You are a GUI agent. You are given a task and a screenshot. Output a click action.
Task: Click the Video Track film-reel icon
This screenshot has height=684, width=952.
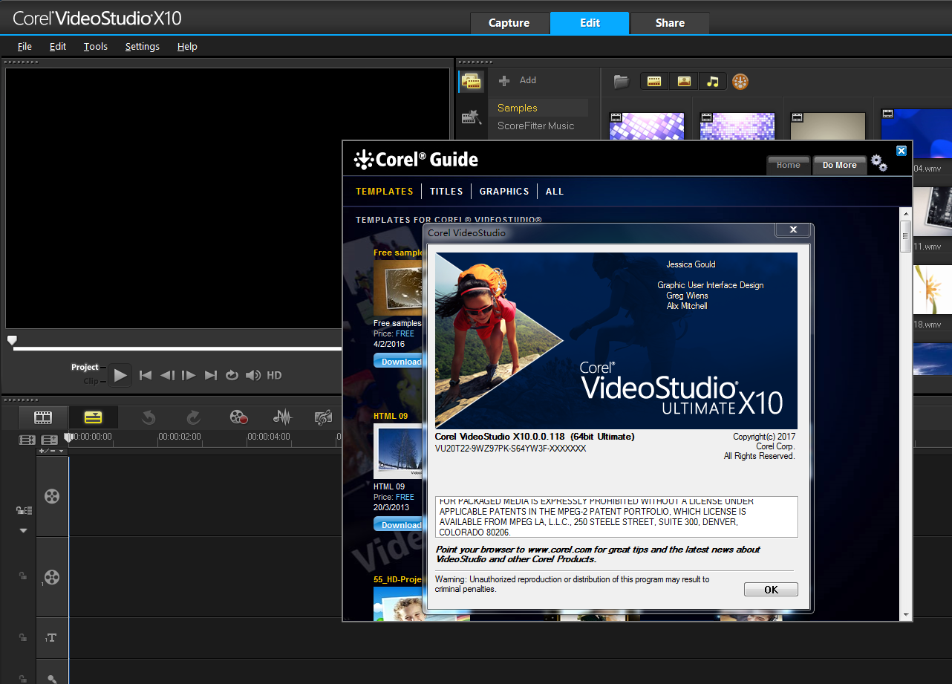tap(52, 496)
